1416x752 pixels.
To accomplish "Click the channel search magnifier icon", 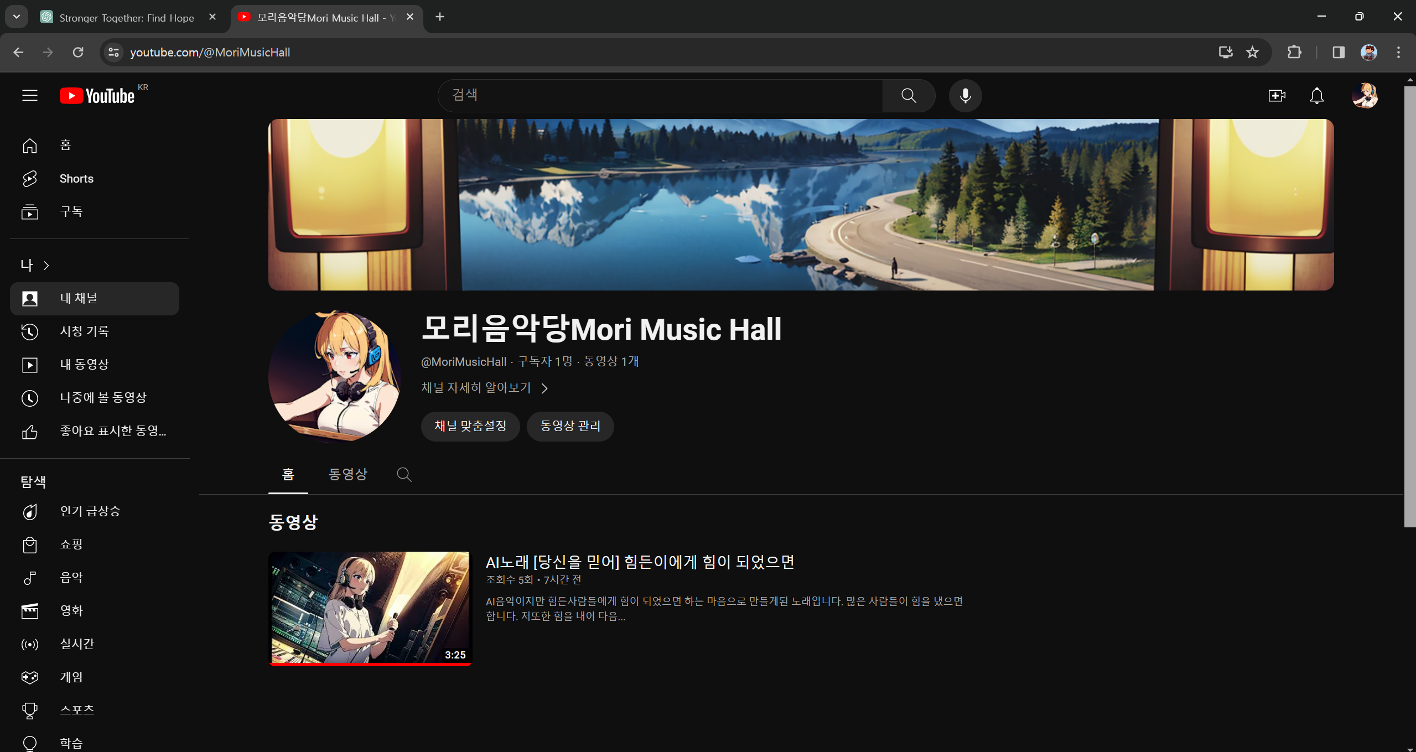I will point(404,474).
